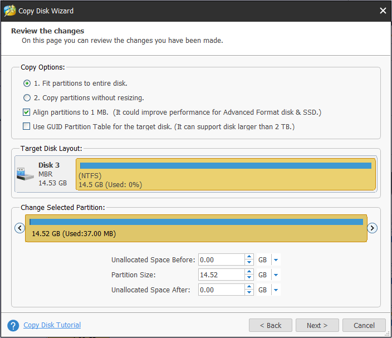This screenshot has height=338, width=392.
Task: Open unit dropdown for Unallocated Space Before
Action: point(276,260)
